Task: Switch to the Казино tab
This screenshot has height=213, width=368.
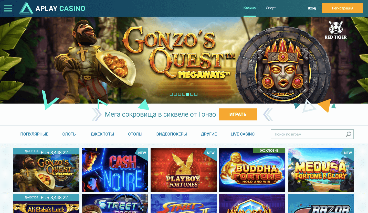Action: [249, 8]
